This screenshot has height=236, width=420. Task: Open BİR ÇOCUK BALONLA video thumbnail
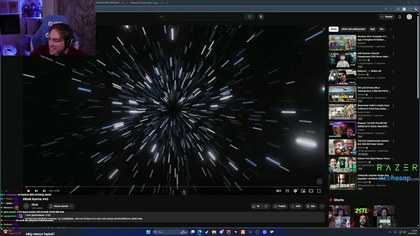342,94
